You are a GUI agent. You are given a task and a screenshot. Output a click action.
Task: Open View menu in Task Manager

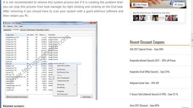coord(16,26)
